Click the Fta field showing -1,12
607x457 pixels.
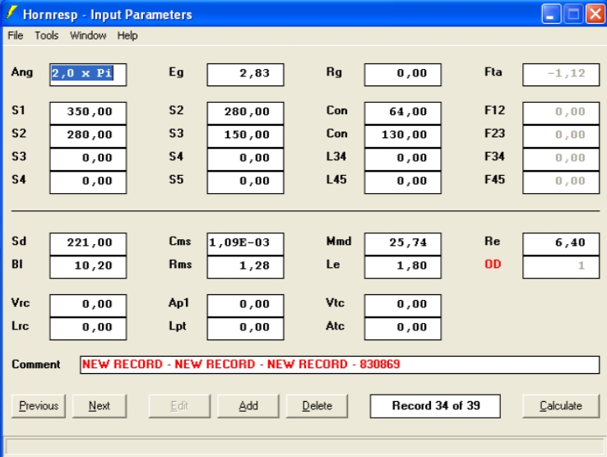[561, 74]
